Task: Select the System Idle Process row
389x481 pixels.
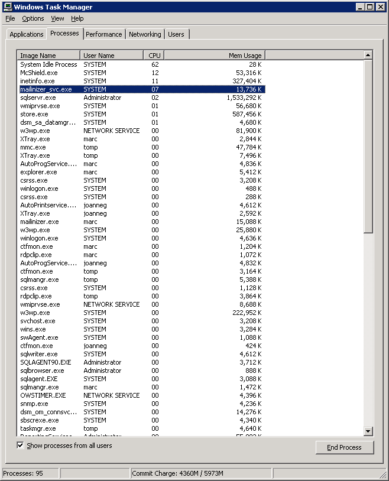Action: point(141,64)
